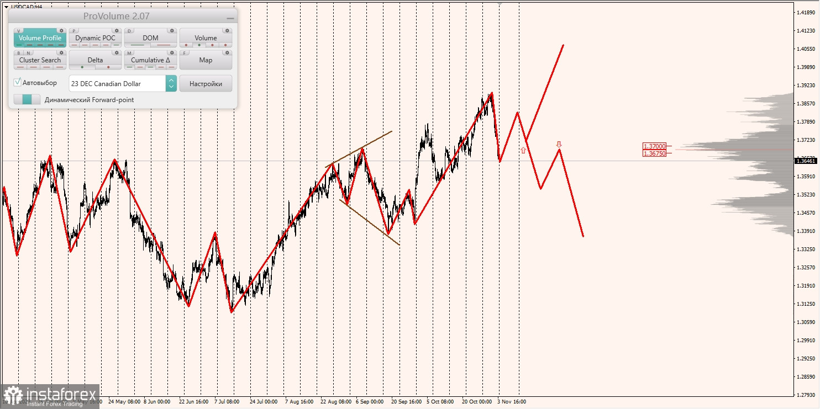Click the 1.31250 price scale value
The width and height of the screenshot is (820, 409).
(x=805, y=304)
